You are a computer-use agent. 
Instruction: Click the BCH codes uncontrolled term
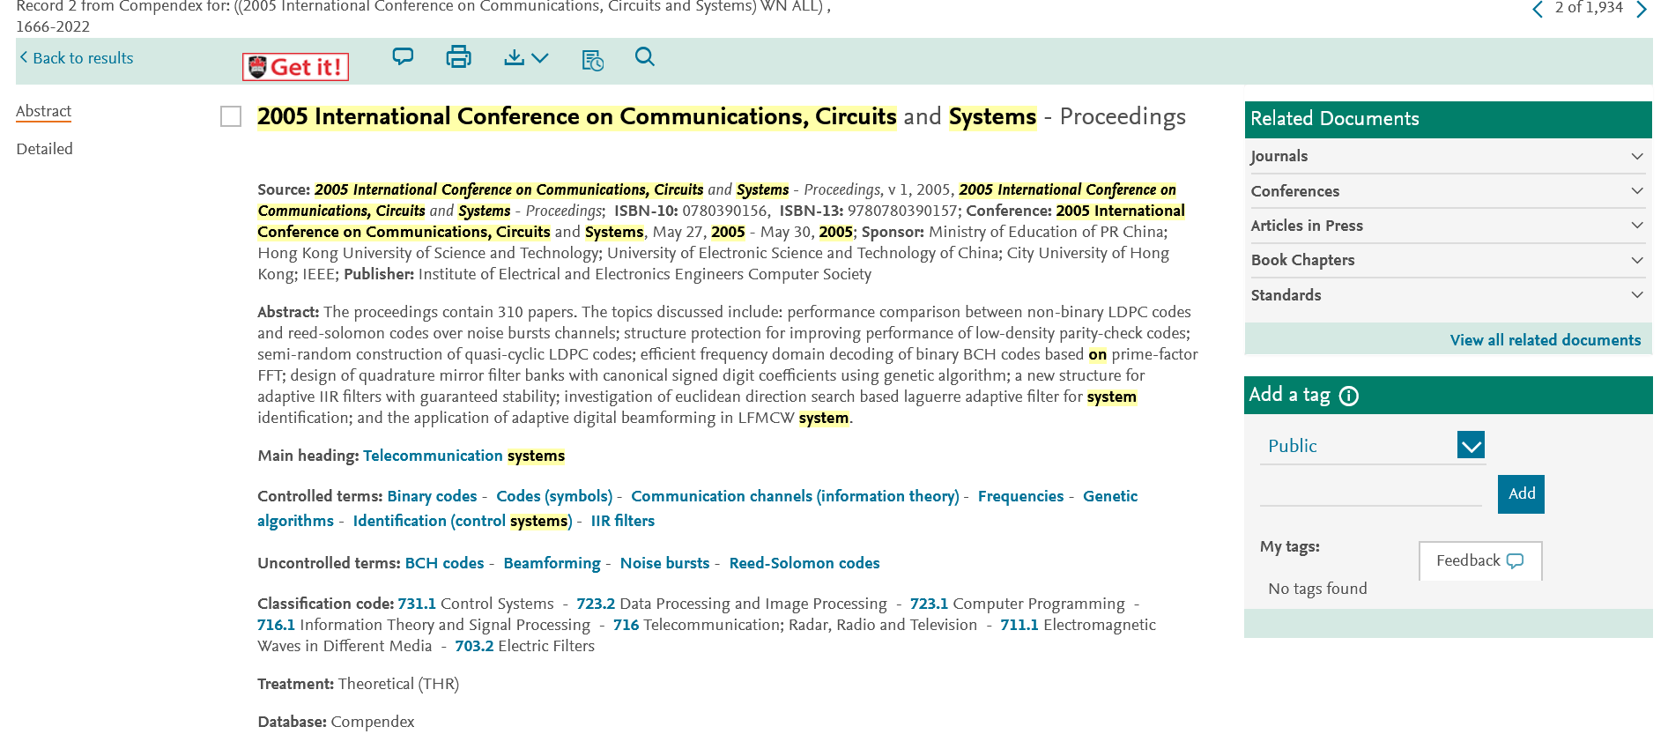[x=444, y=563]
